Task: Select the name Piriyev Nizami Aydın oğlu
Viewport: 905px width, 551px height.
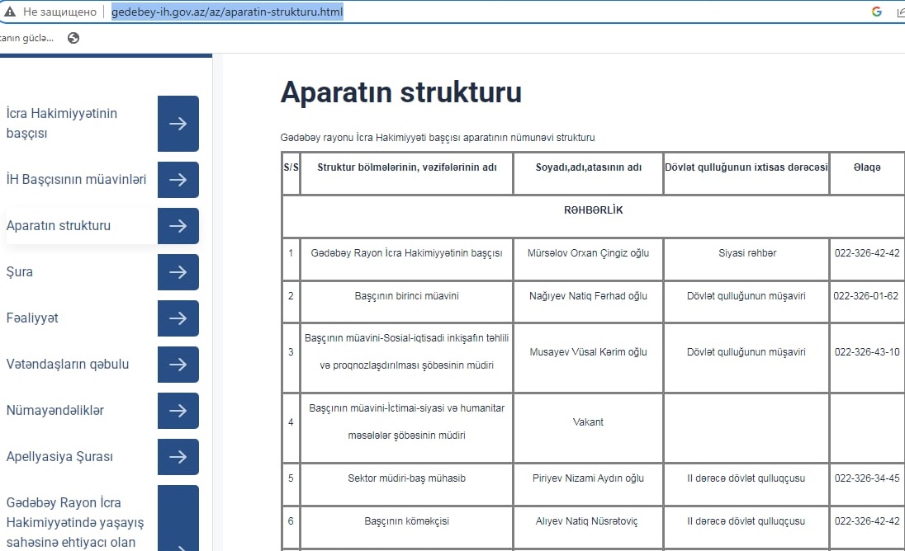Action: (588, 478)
